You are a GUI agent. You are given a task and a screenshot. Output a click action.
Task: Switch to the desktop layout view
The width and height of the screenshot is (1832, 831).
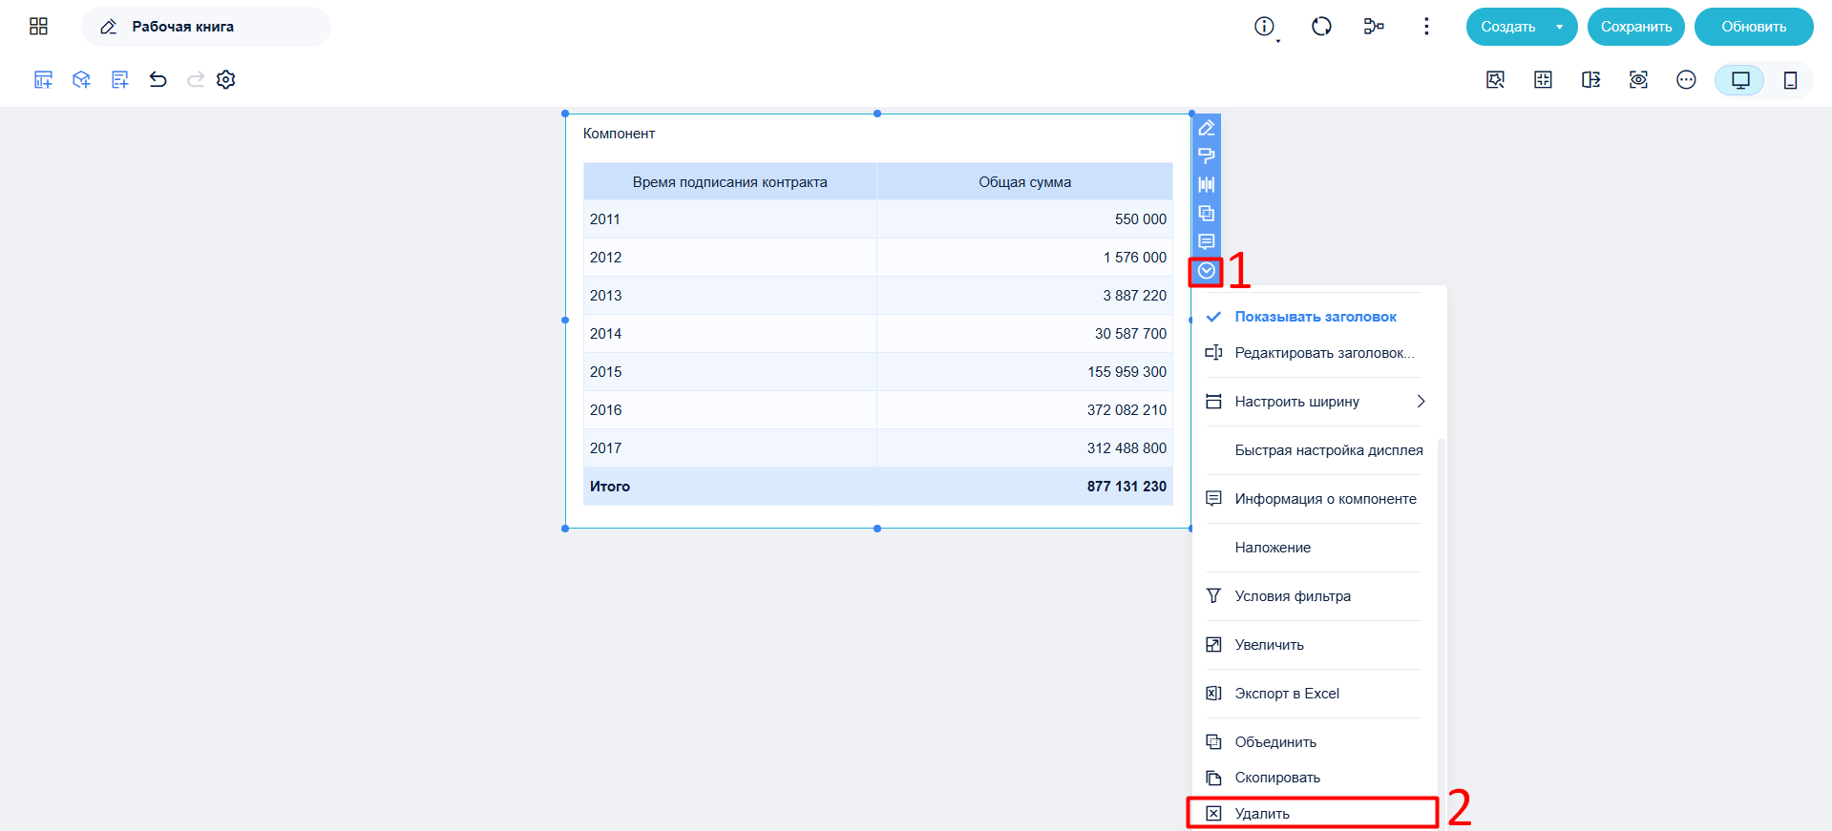1740,80
